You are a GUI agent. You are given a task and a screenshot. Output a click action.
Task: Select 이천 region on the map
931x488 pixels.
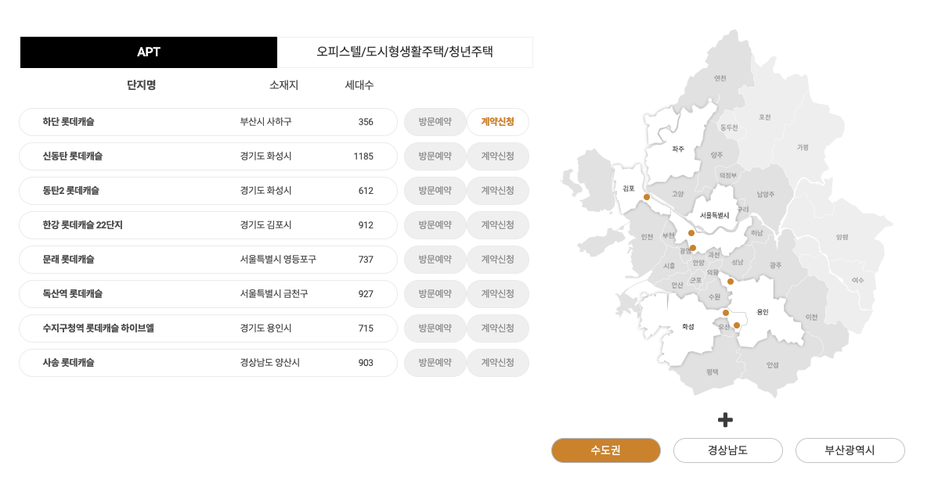point(812,318)
